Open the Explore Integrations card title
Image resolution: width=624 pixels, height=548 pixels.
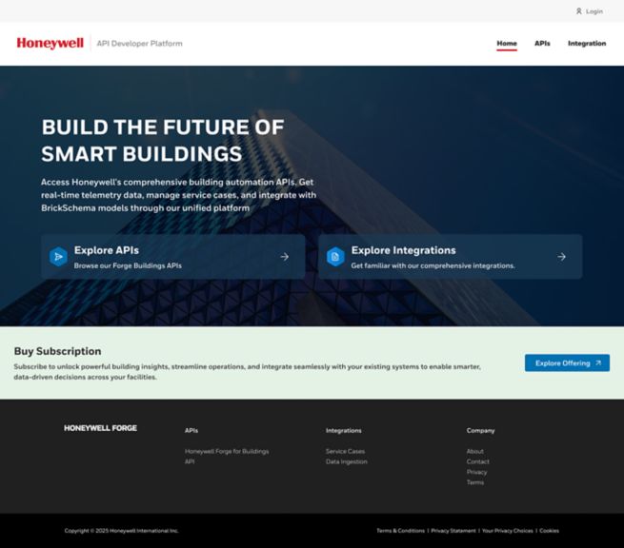tap(403, 250)
